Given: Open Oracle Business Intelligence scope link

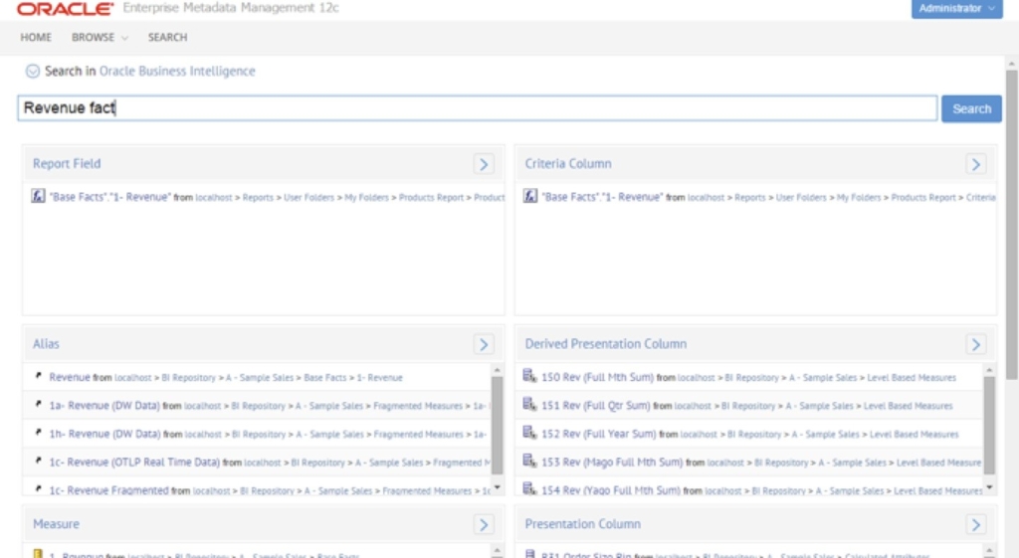Looking at the screenshot, I should point(177,71).
